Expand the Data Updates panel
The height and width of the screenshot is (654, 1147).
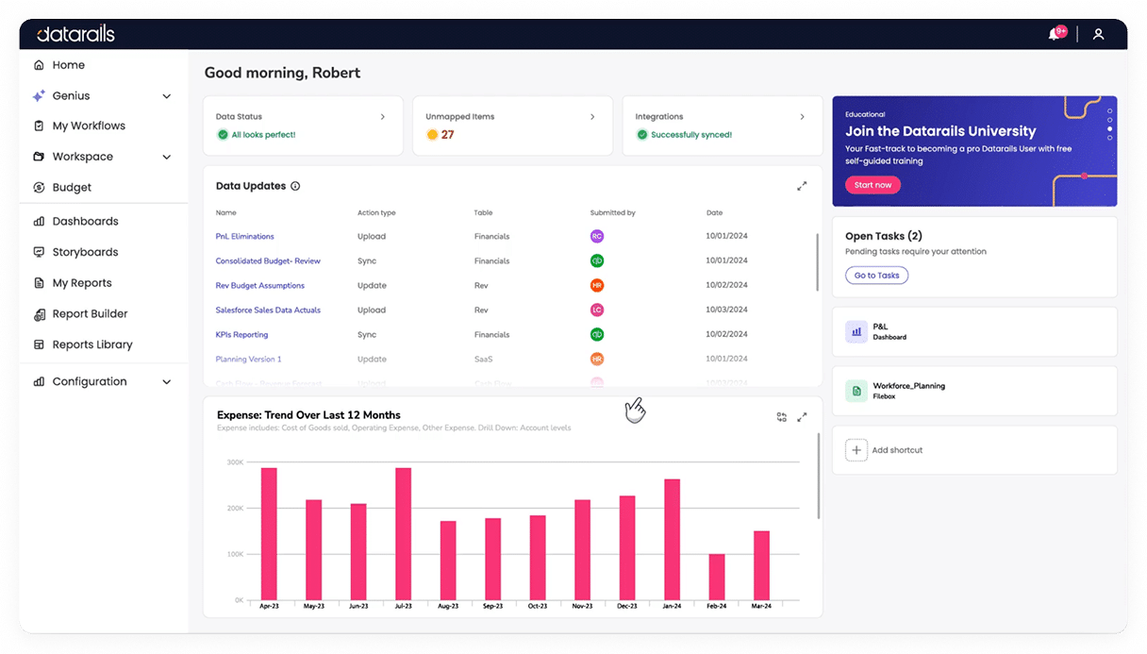point(802,186)
